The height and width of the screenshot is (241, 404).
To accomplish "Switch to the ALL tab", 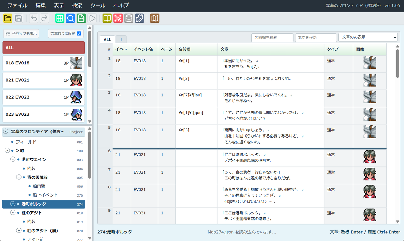I will click(107, 39).
